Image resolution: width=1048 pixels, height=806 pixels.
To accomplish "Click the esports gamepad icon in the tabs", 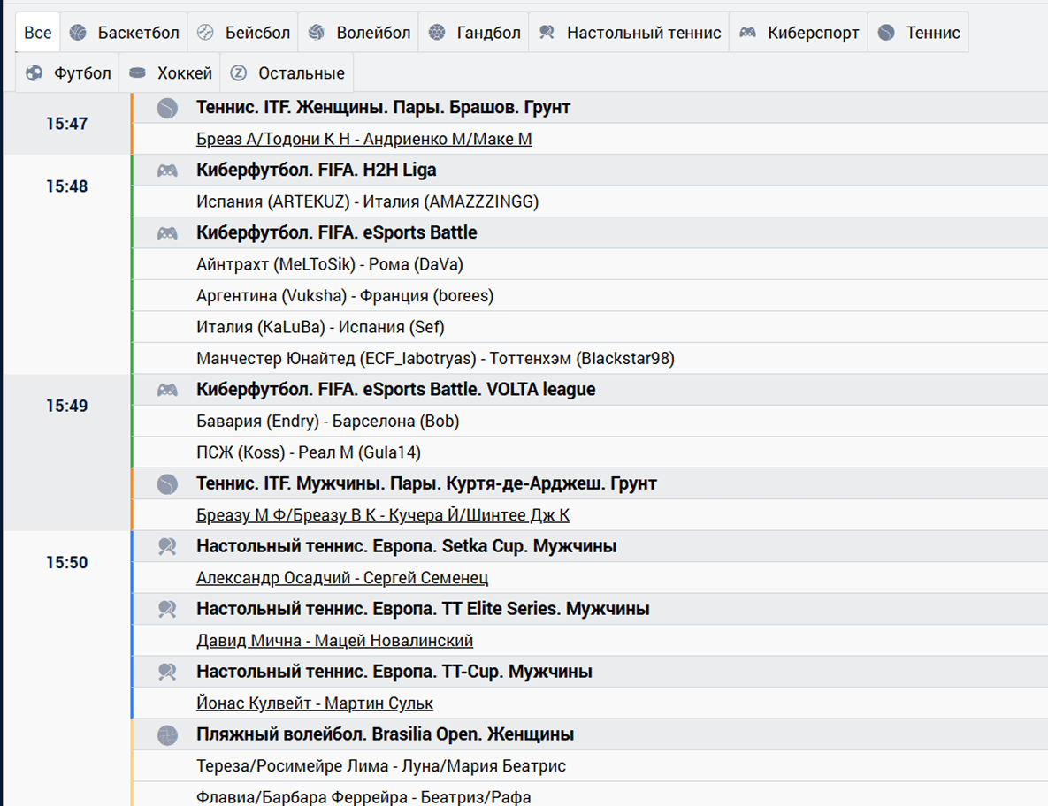I will [747, 33].
